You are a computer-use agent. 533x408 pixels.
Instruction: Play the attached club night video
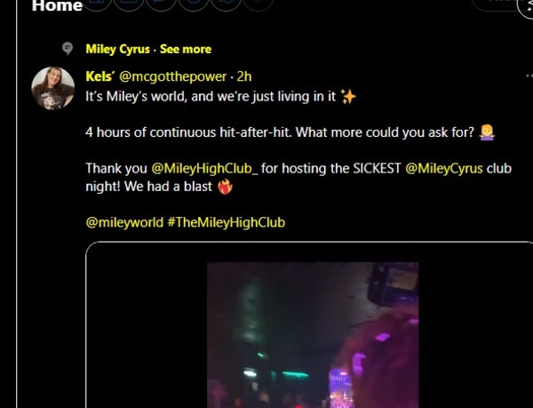click(313, 335)
